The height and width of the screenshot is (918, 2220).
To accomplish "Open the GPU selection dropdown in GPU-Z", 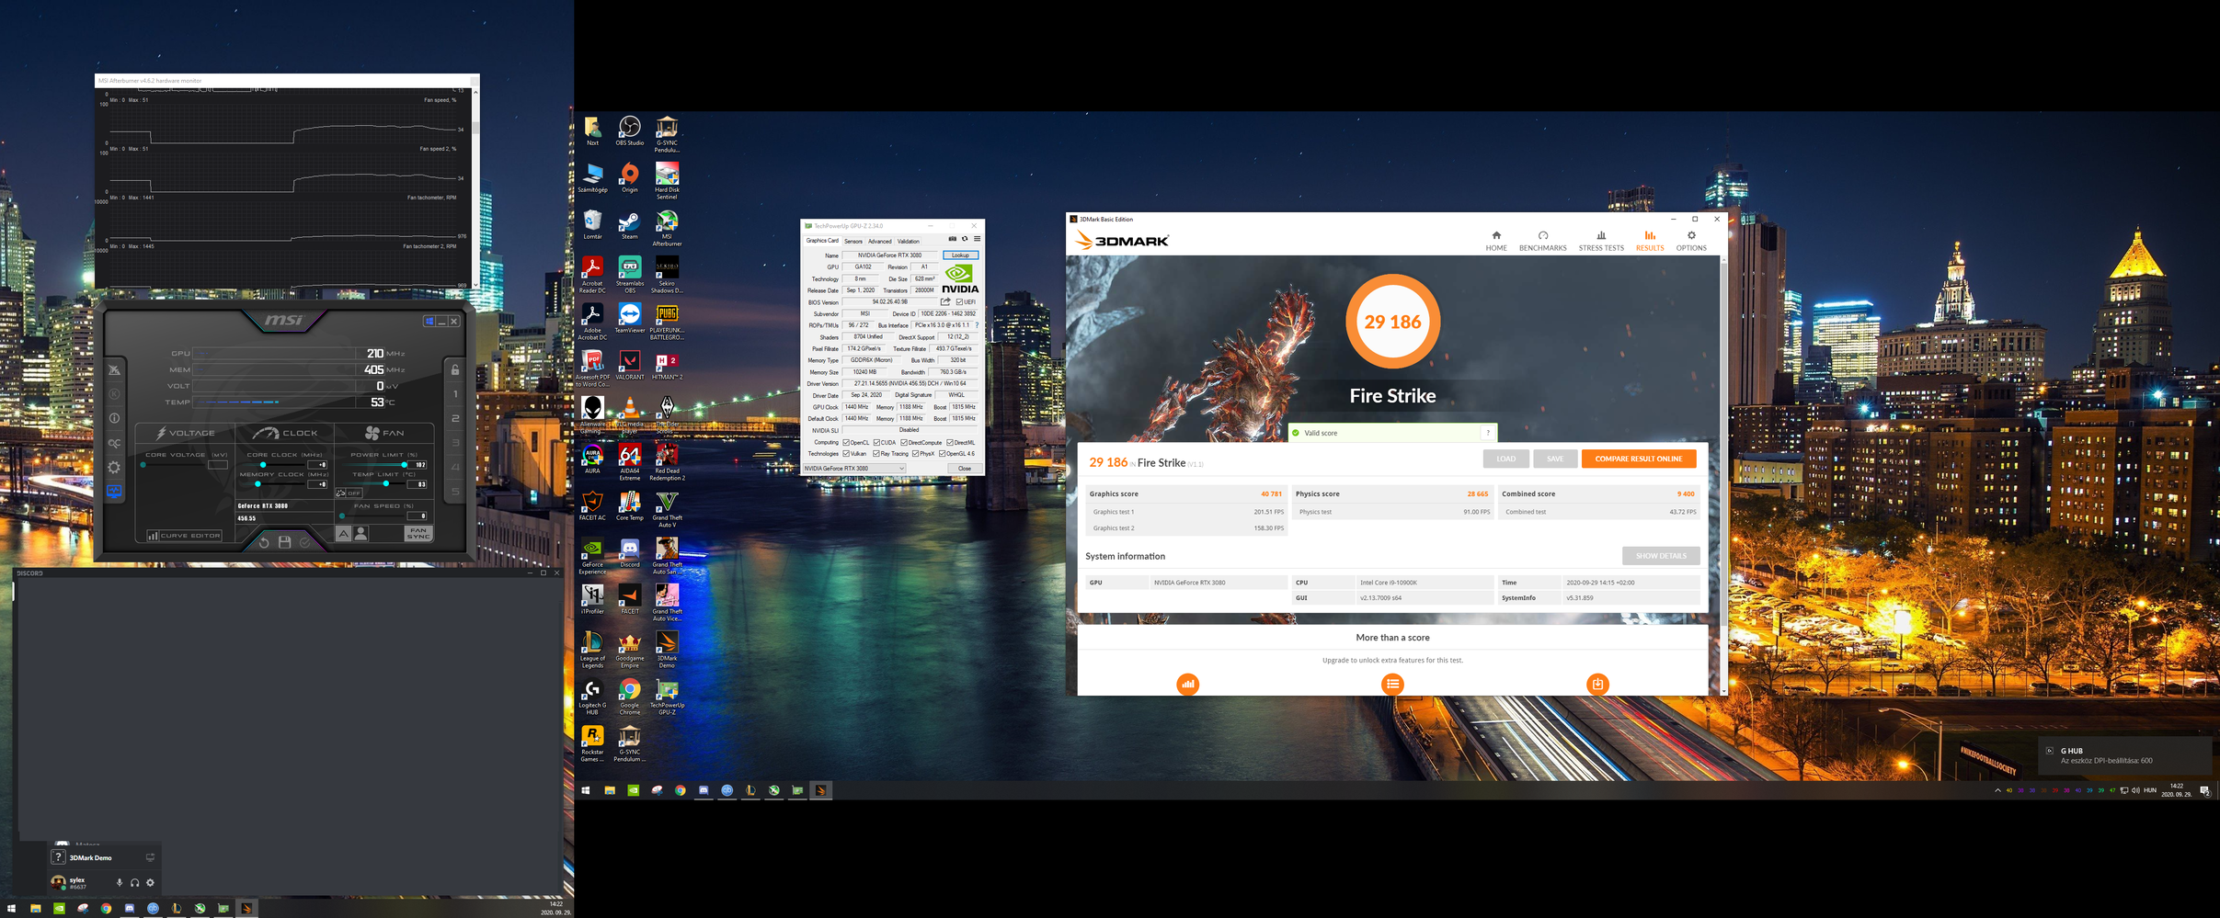I will coord(855,469).
